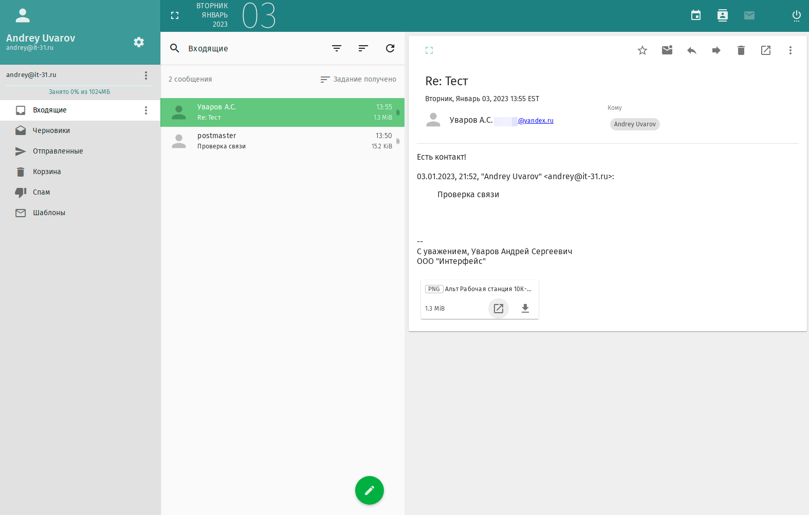Toggle fullscreen icon in top teal bar

(175, 15)
